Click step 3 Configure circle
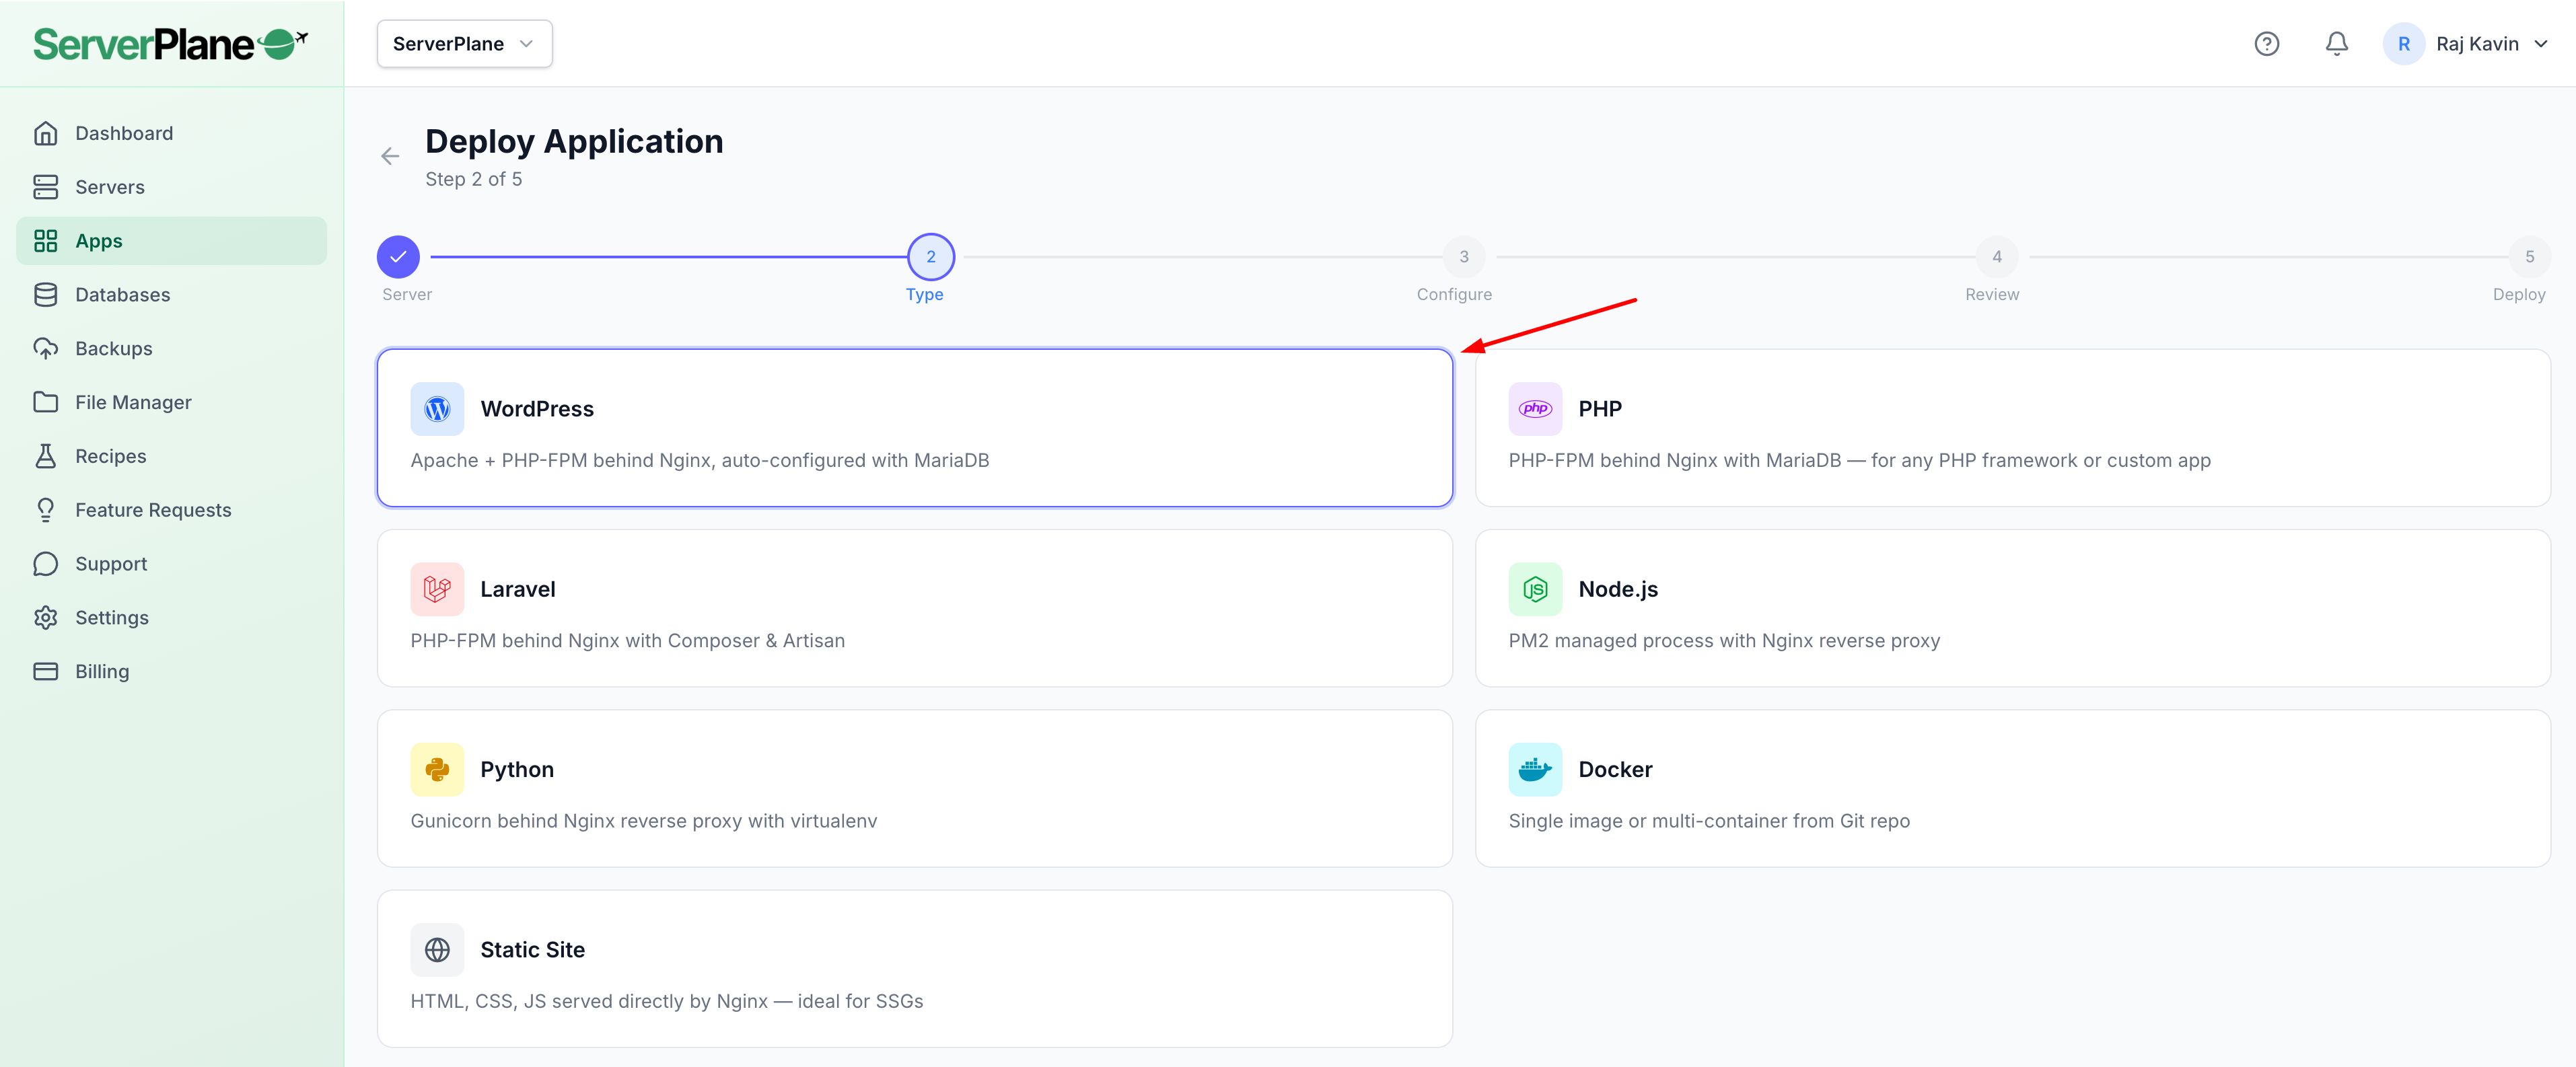 tap(1463, 257)
